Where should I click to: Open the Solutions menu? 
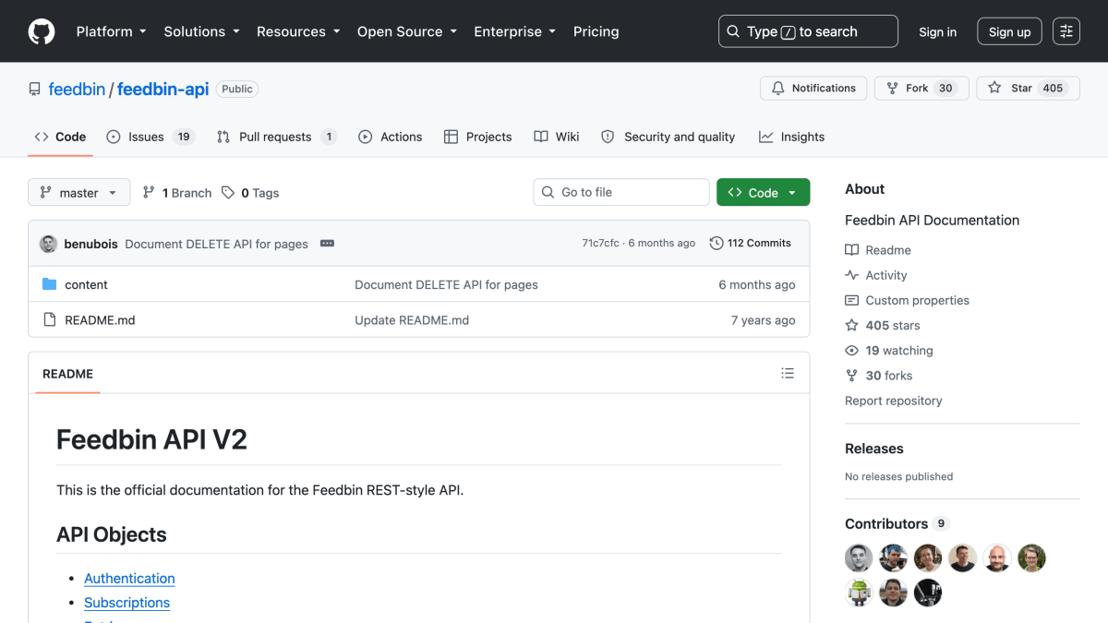[x=201, y=31]
